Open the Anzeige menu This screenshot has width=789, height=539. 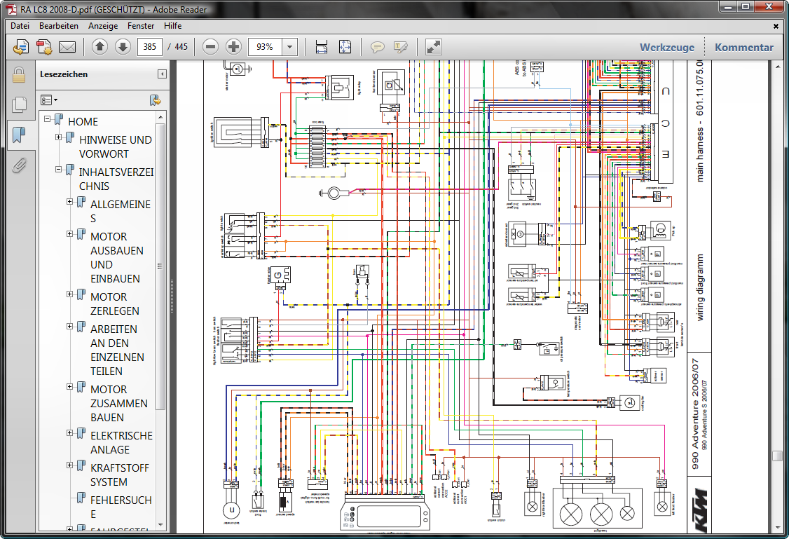103,26
